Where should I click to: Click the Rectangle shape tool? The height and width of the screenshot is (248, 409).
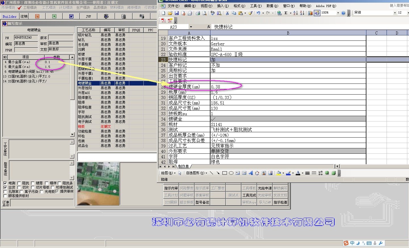pyautogui.click(x=224, y=173)
